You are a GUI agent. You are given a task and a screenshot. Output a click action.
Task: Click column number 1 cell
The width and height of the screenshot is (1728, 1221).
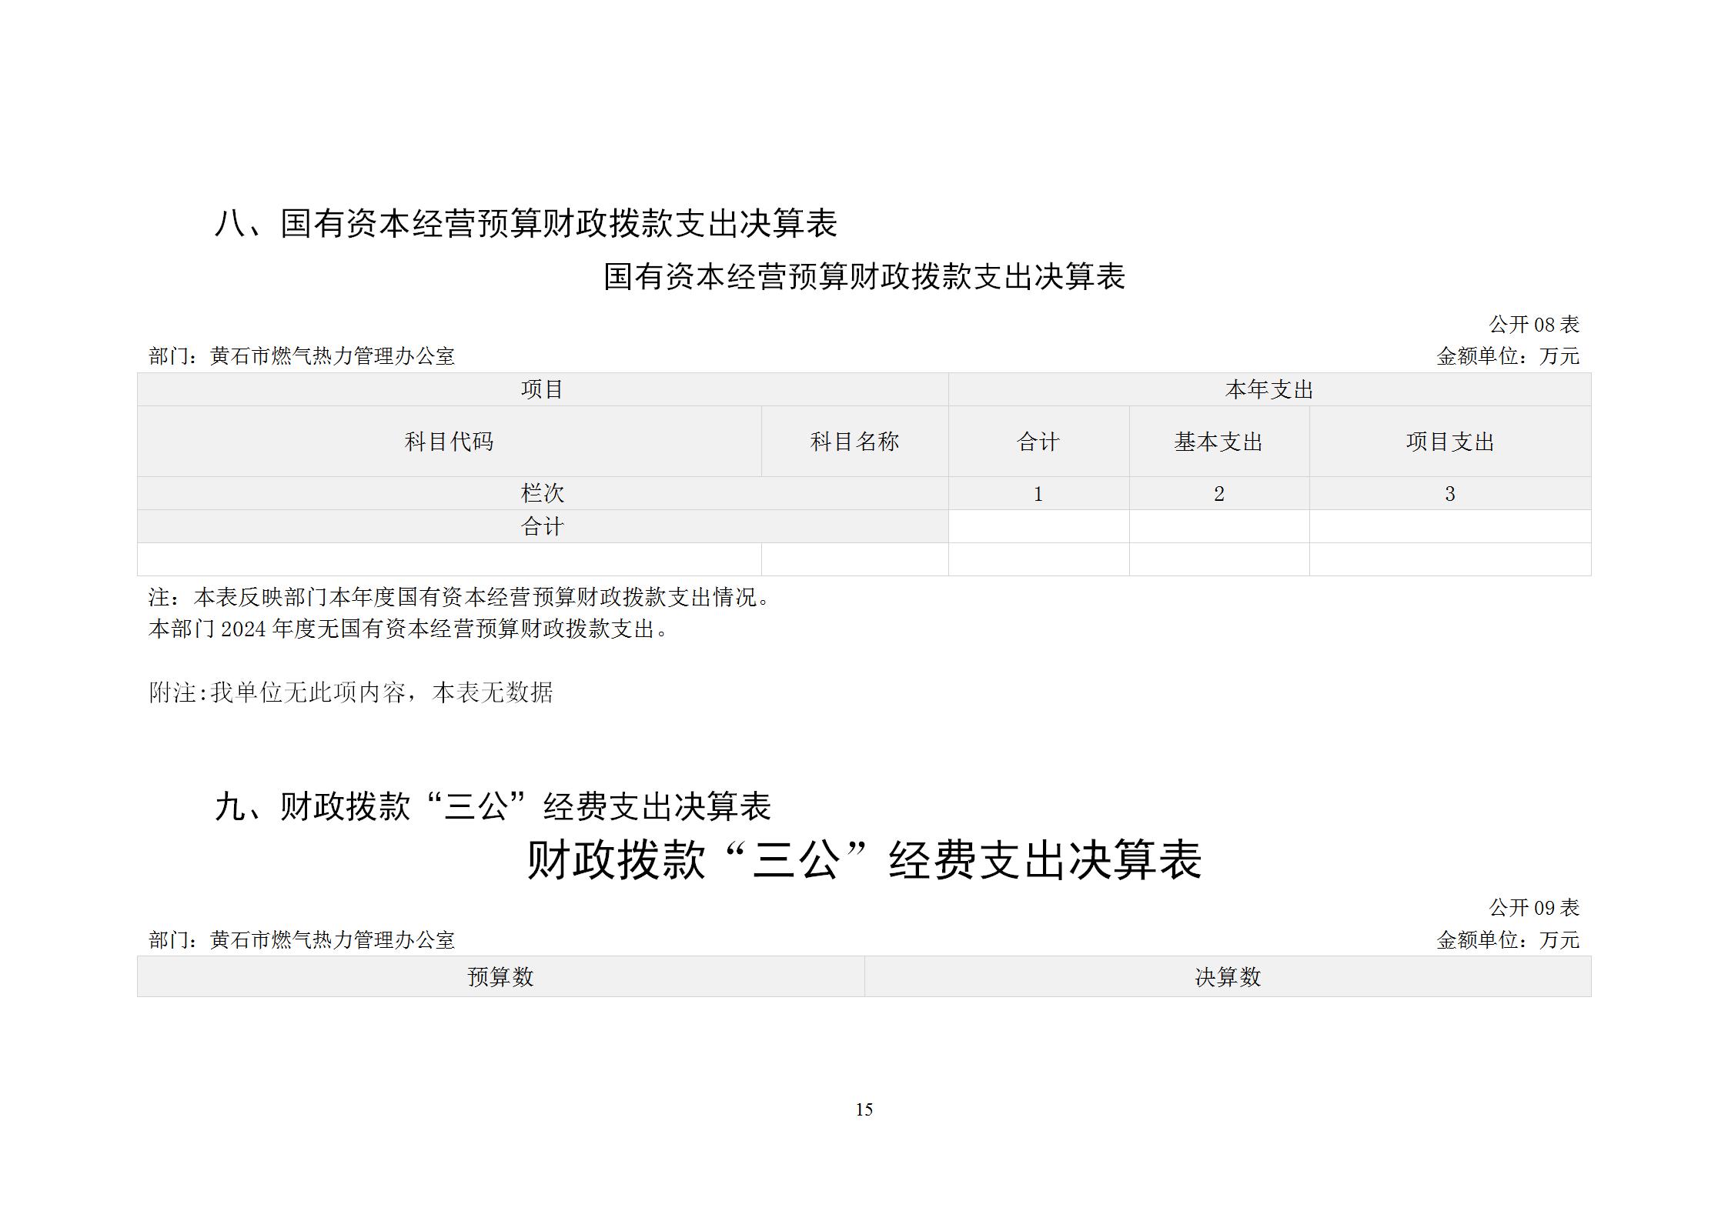1038,494
